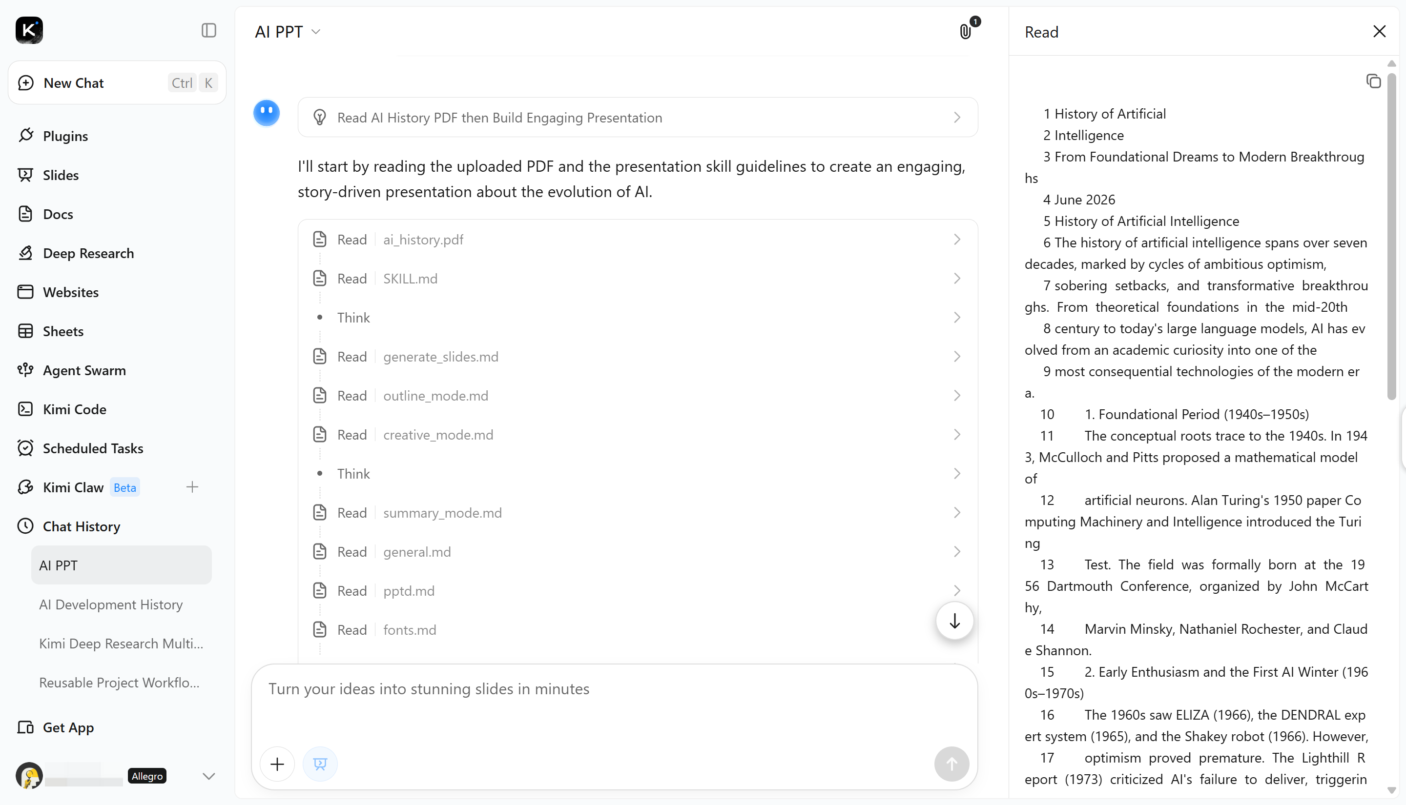
Task: Expand the Read outline_mode.md step
Action: (x=638, y=396)
